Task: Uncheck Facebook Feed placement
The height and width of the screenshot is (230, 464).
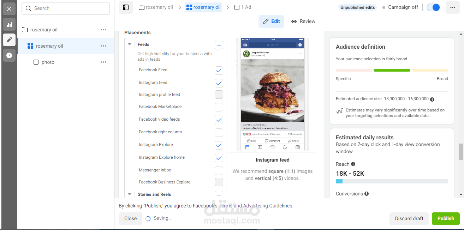Action: tap(219, 71)
